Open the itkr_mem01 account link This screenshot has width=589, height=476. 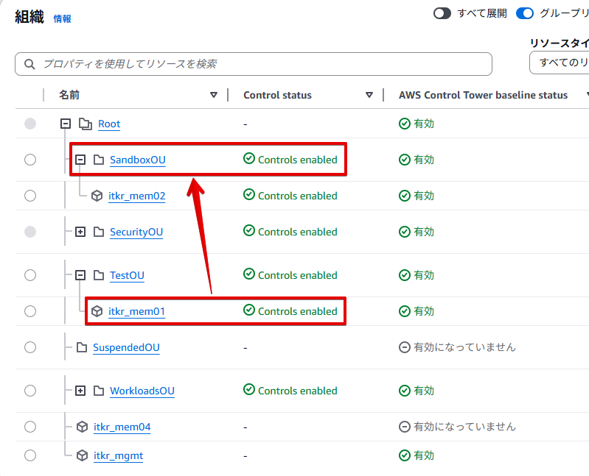[136, 312]
